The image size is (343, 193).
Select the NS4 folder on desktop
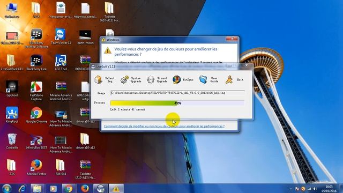tap(36, 10)
